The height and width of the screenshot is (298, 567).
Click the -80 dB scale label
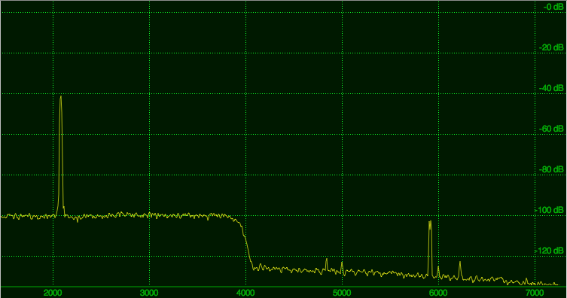tap(551, 169)
